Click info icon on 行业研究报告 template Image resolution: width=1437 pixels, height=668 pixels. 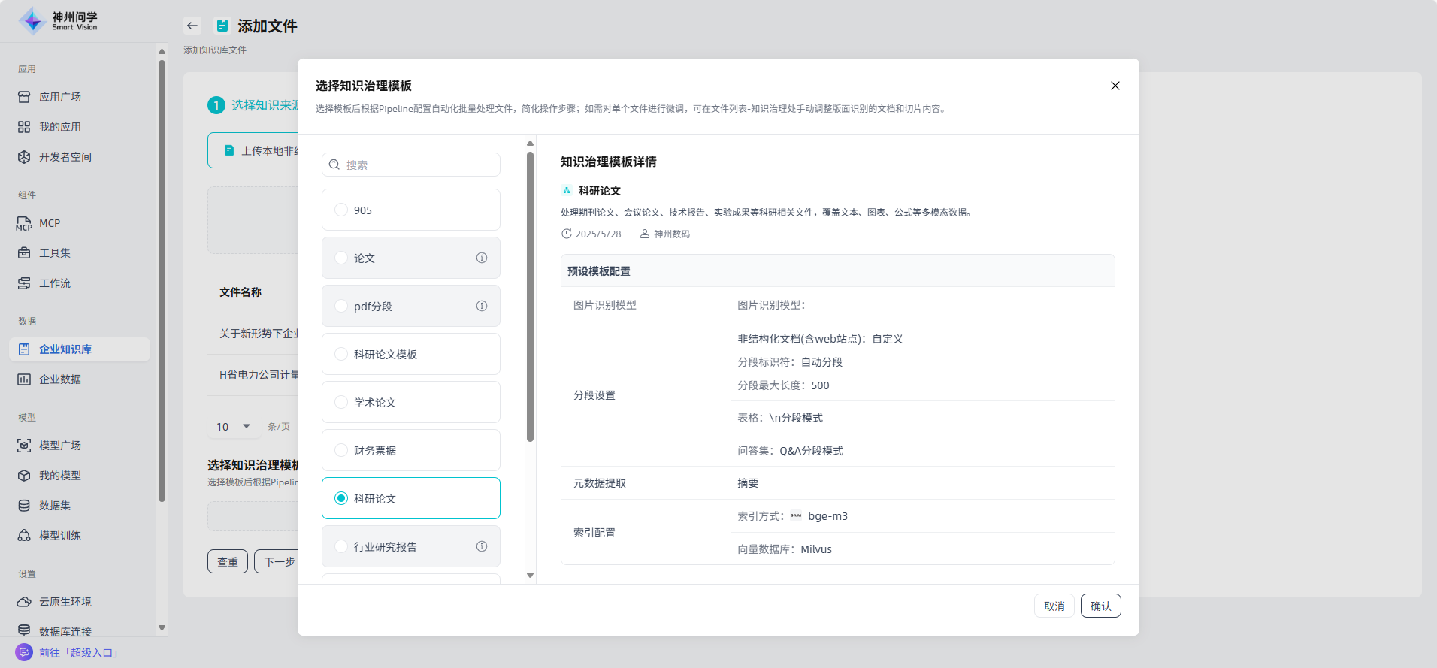(482, 546)
